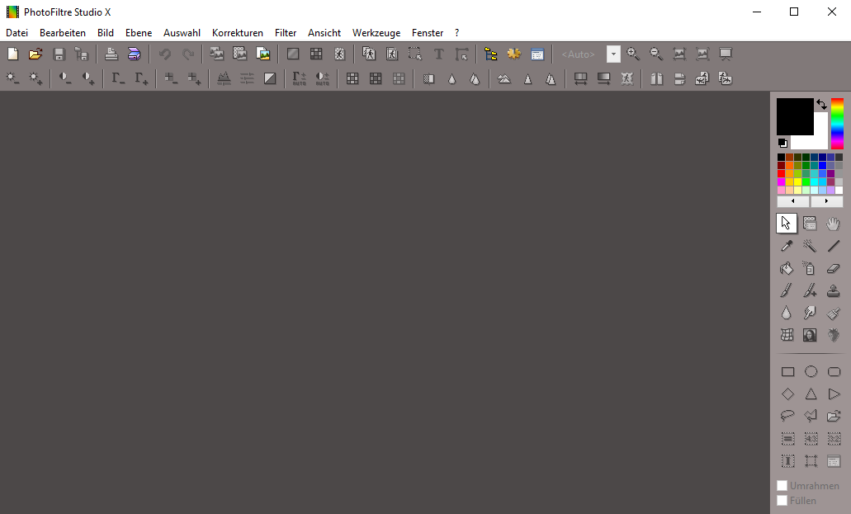Select the Clone stamp tool
851x514 pixels.
pos(833,290)
